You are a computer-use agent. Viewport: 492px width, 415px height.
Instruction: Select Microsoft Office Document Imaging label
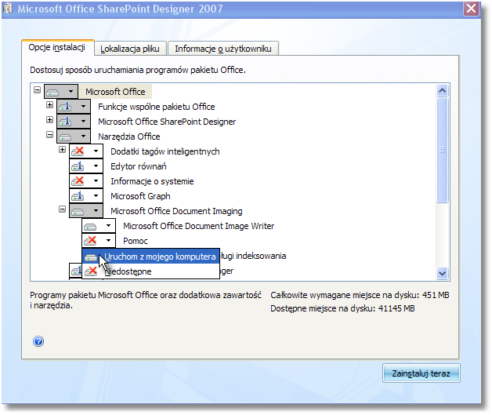(x=176, y=211)
